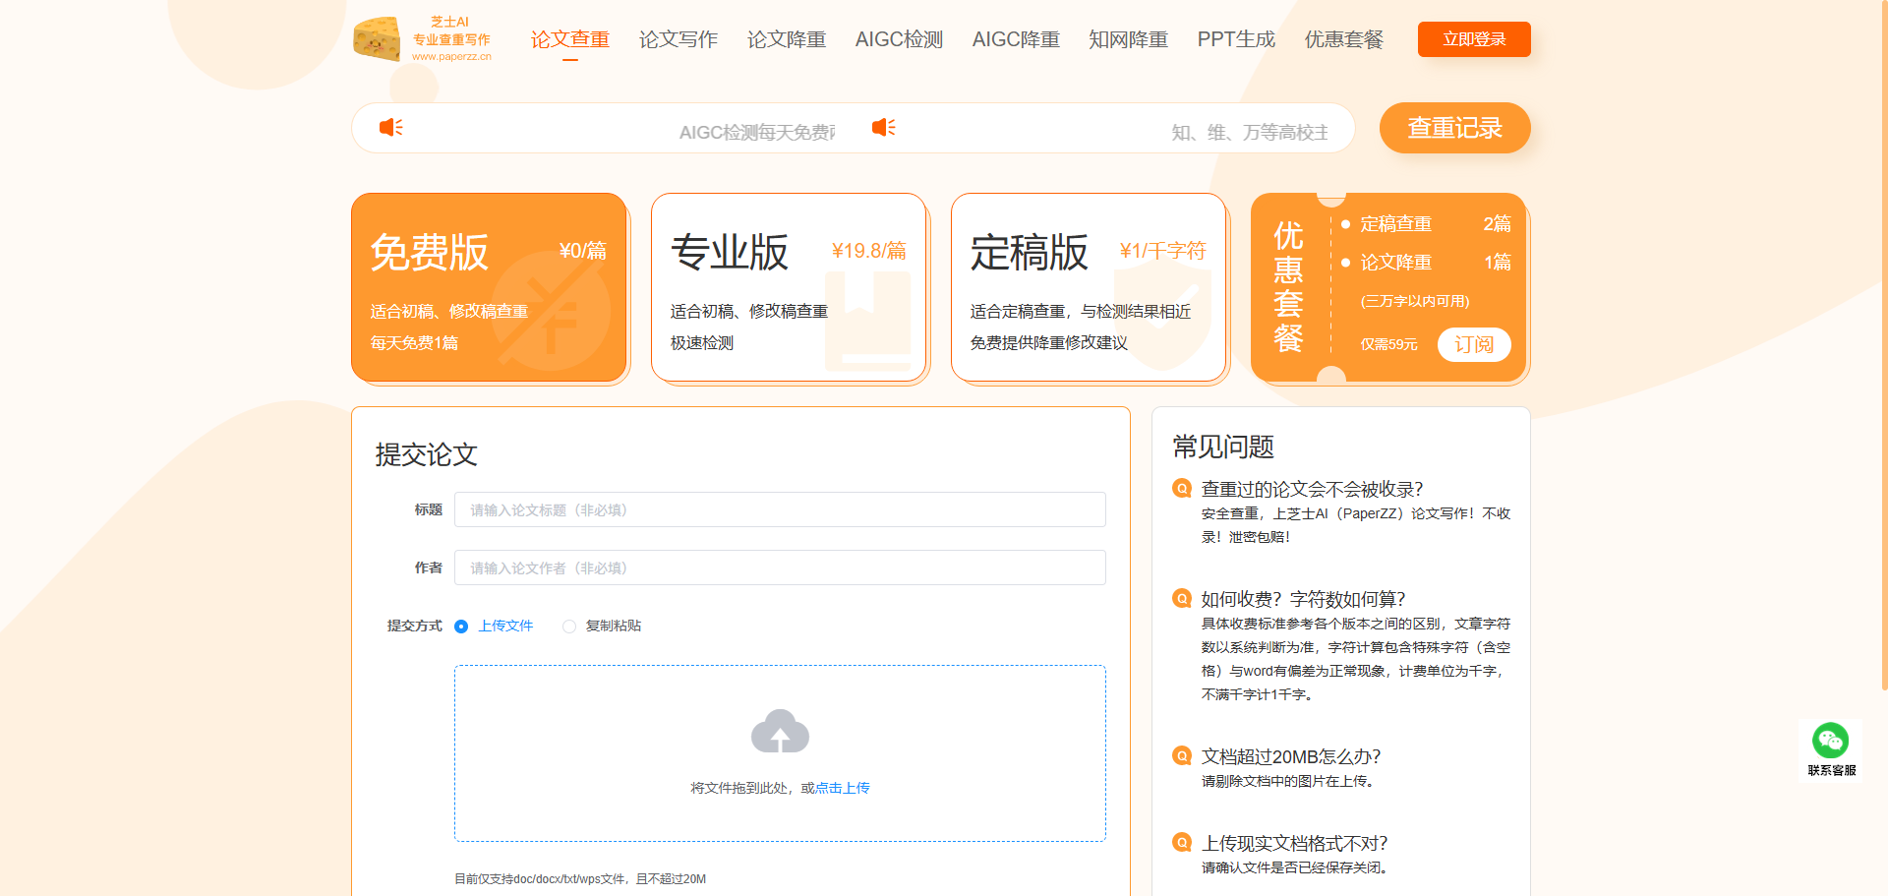Open the 论文查重 nav tab
This screenshot has height=896, width=1888.
(570, 39)
